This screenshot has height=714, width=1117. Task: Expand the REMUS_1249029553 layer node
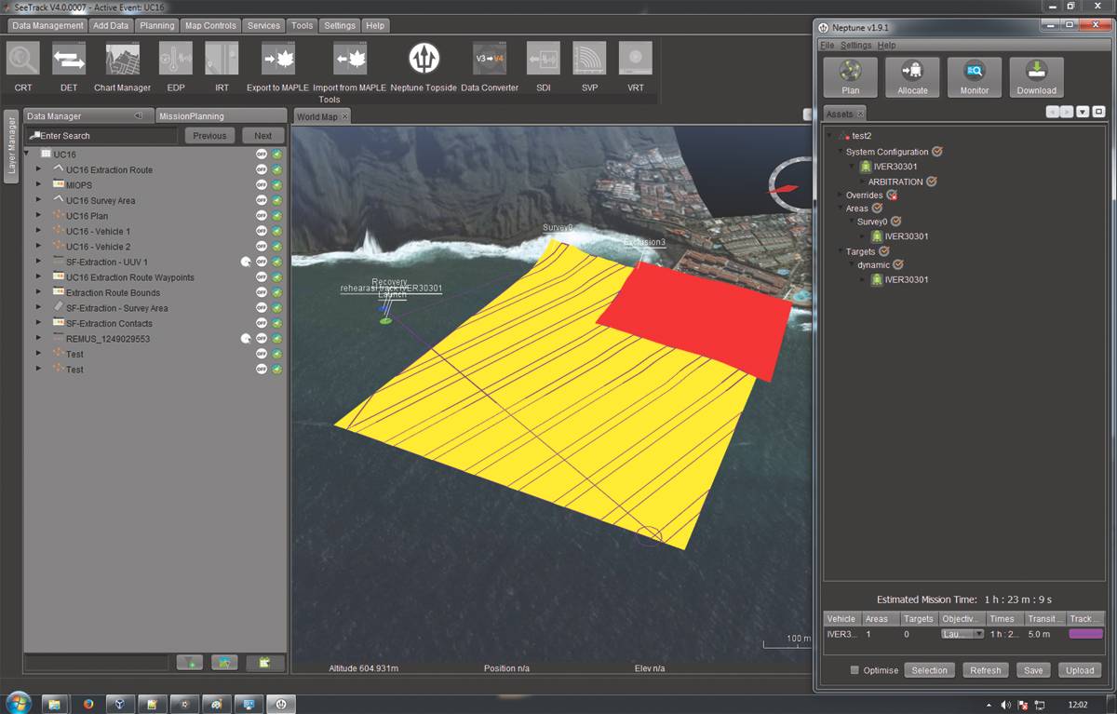pos(38,339)
